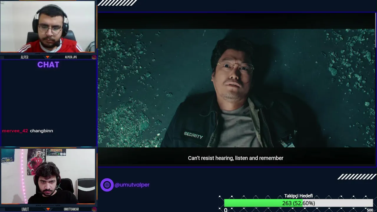Viewport: 377px width, 212px height.
Task: Click the 263 (52.60%) value
Action: pyautogui.click(x=298, y=203)
